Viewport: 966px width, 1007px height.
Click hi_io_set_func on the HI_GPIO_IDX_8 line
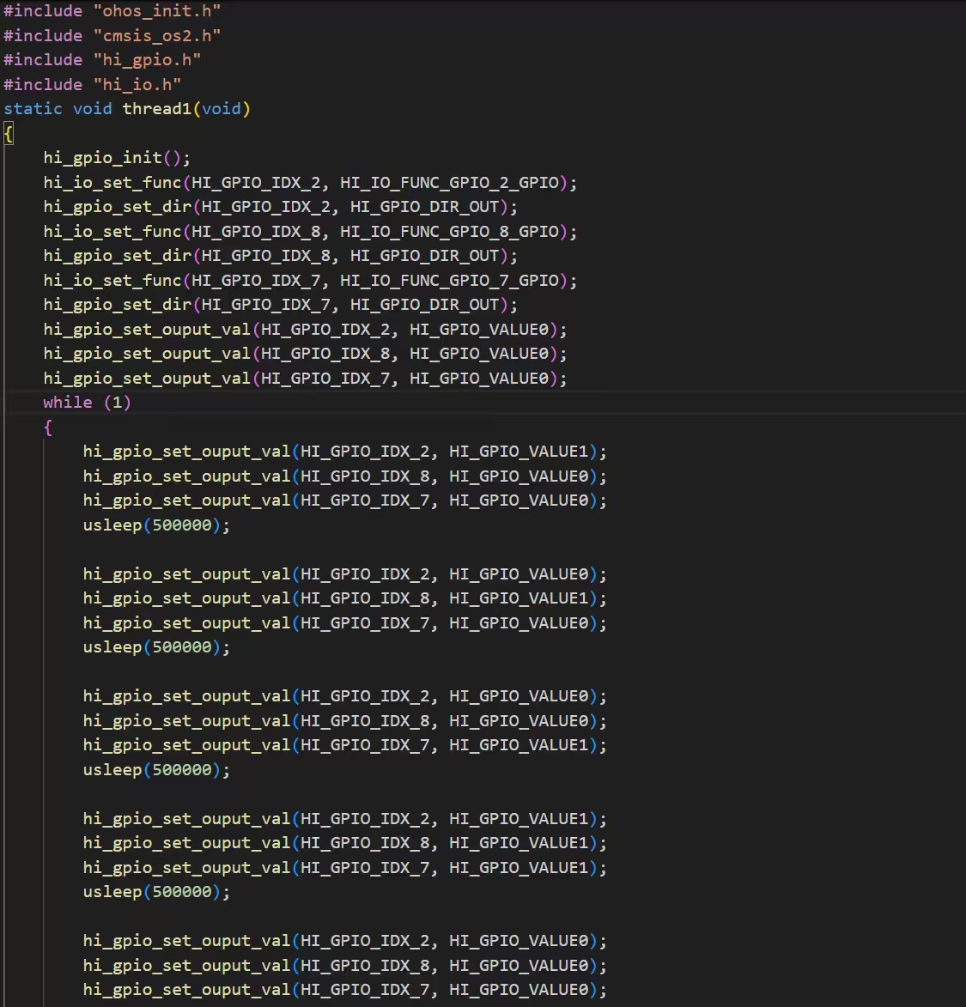click(x=112, y=231)
